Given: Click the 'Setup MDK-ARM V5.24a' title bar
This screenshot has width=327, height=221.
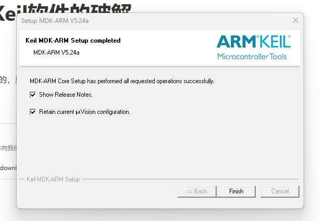Looking at the screenshot, I should 55,21.
